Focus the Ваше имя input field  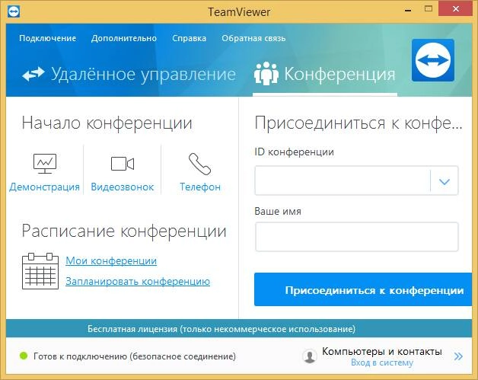357,237
